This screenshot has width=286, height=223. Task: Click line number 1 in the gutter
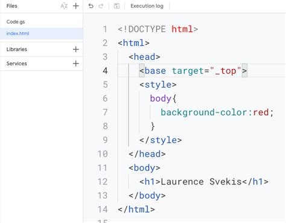click(105, 29)
